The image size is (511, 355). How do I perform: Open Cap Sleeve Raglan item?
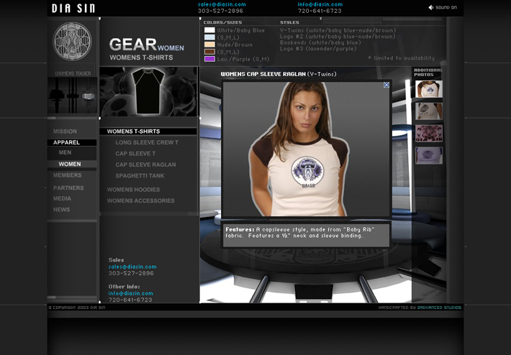click(145, 165)
